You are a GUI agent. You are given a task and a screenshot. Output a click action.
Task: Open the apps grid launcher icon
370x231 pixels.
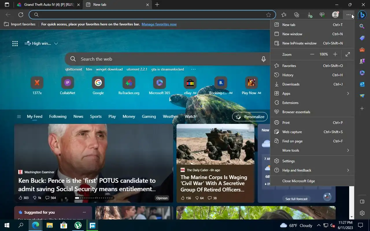click(x=15, y=44)
